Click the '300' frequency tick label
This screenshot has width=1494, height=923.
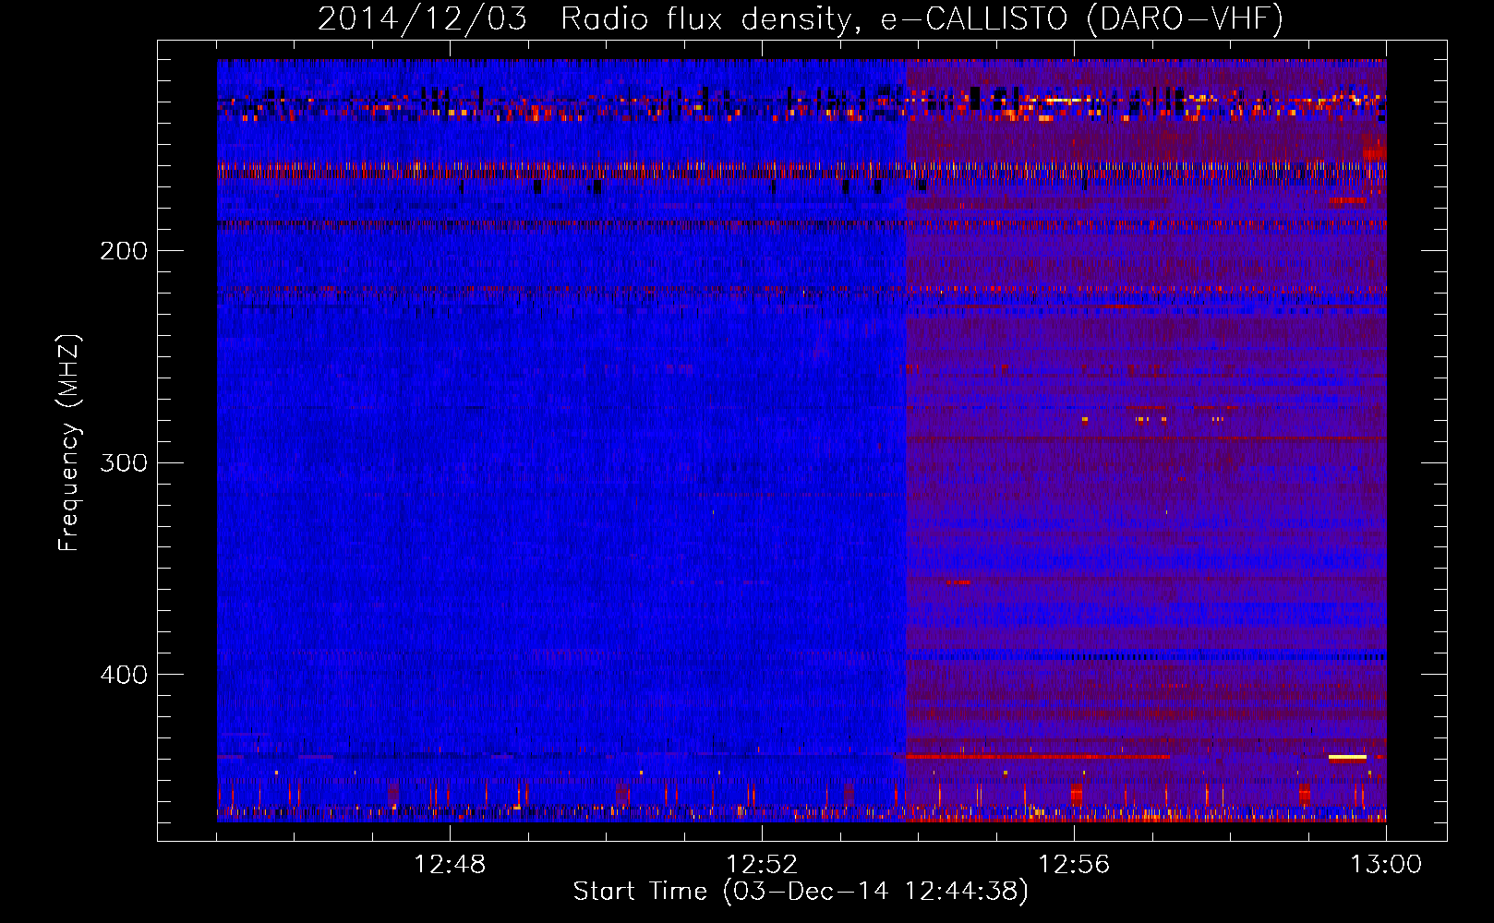[x=124, y=462]
